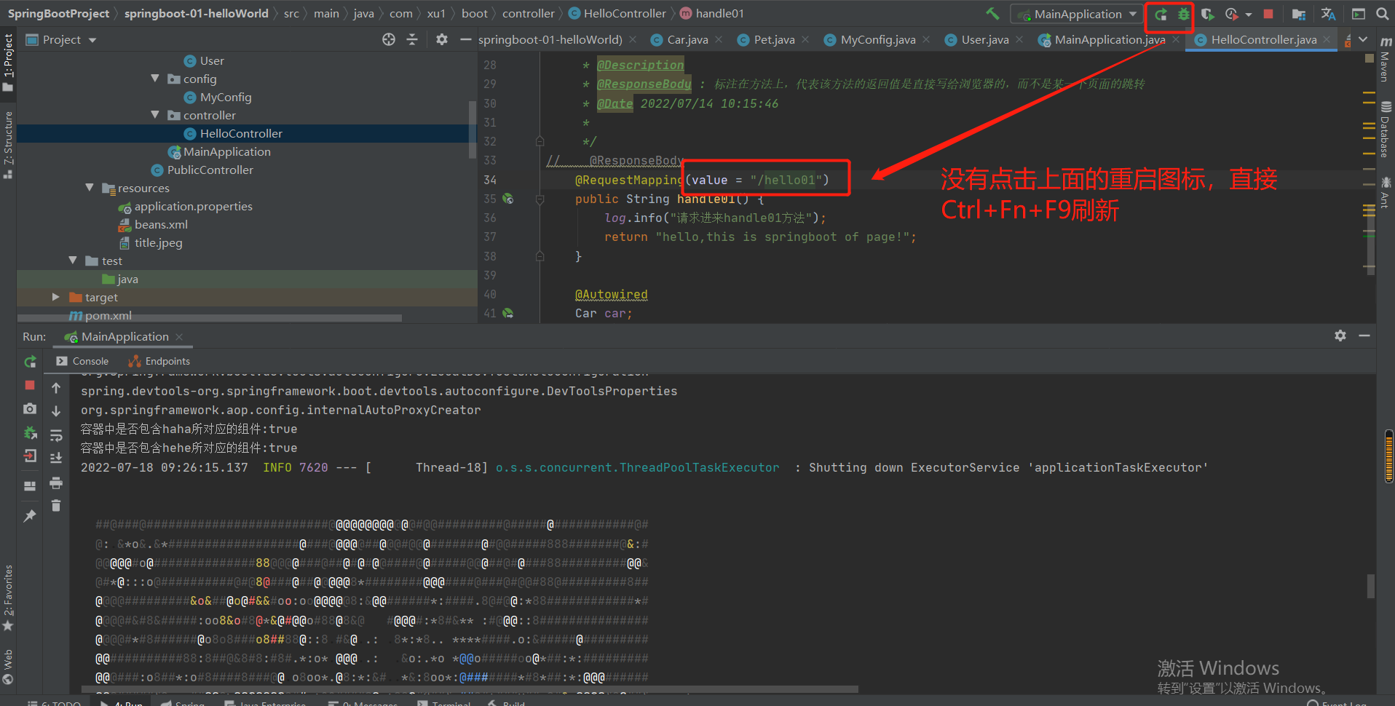Click the bean gutter icon on line 41
Image resolution: width=1395 pixels, height=706 pixels.
(x=508, y=313)
